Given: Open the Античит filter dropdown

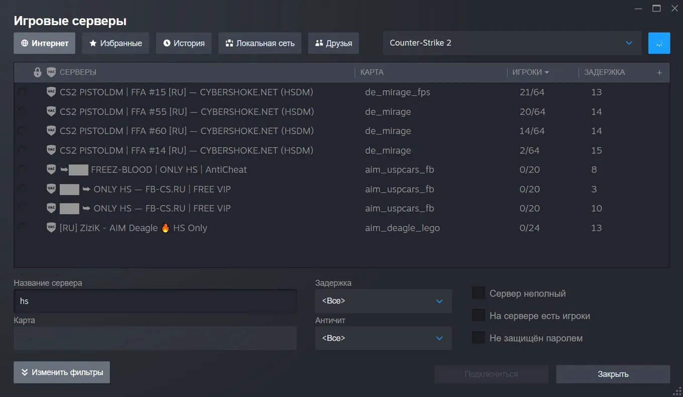Looking at the screenshot, I should (x=383, y=338).
